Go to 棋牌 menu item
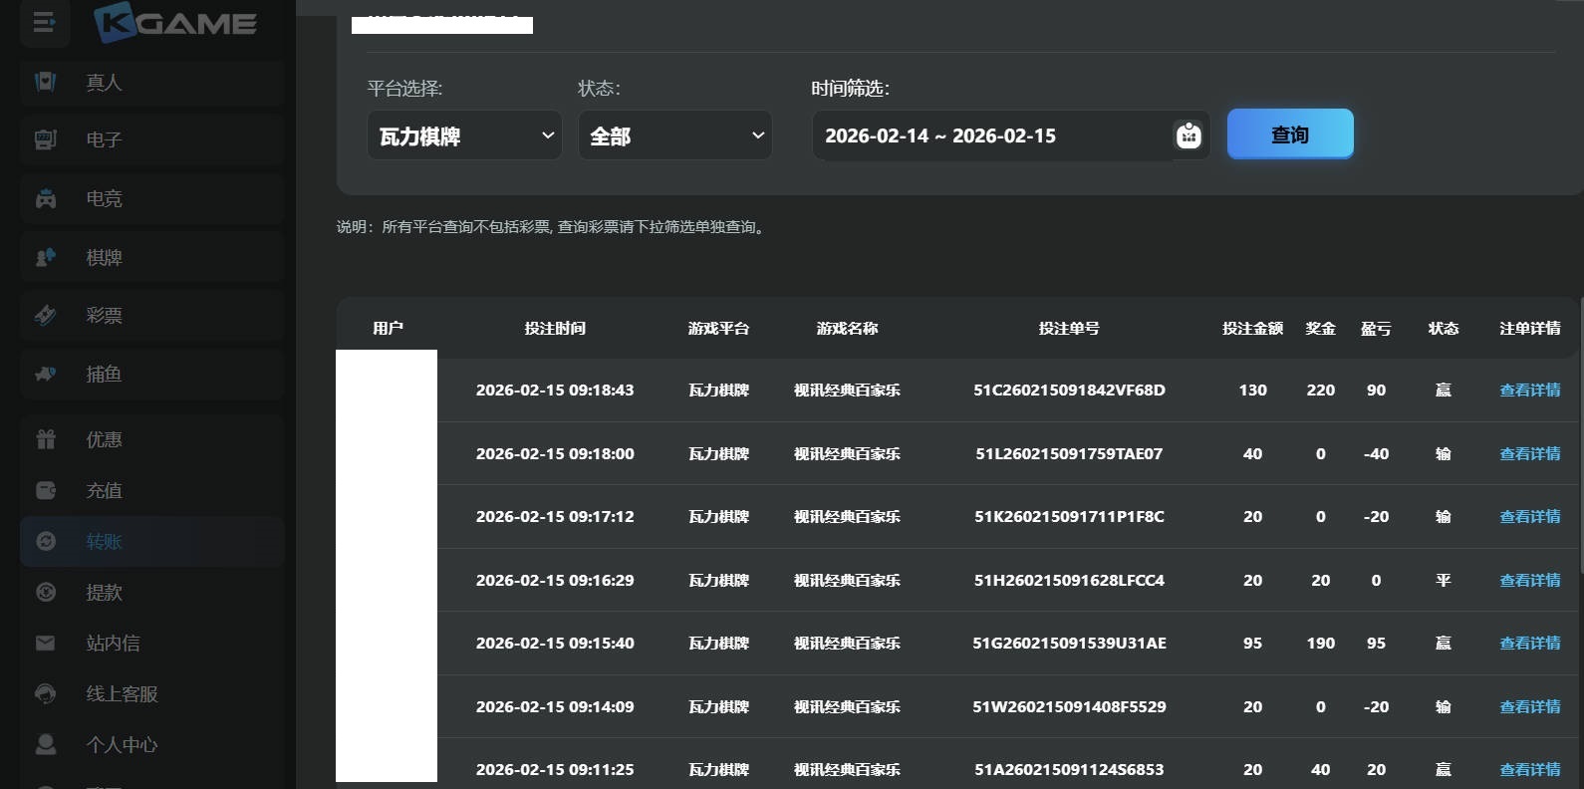The image size is (1584, 789). click(104, 257)
